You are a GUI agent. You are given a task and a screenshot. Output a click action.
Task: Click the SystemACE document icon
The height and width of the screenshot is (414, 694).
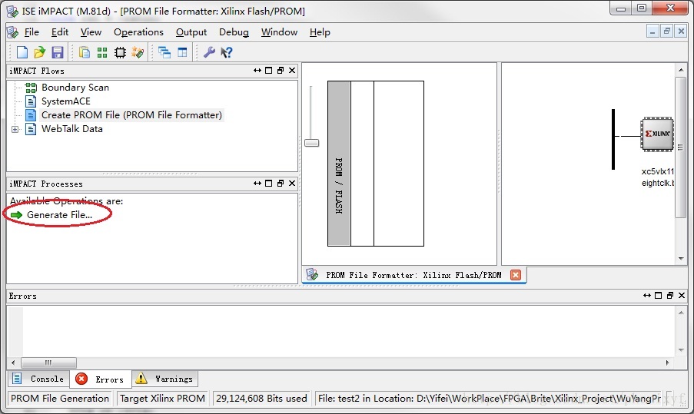(31, 101)
